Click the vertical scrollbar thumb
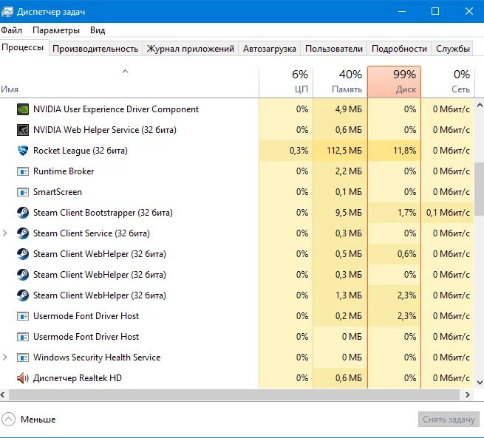 pos(480,189)
